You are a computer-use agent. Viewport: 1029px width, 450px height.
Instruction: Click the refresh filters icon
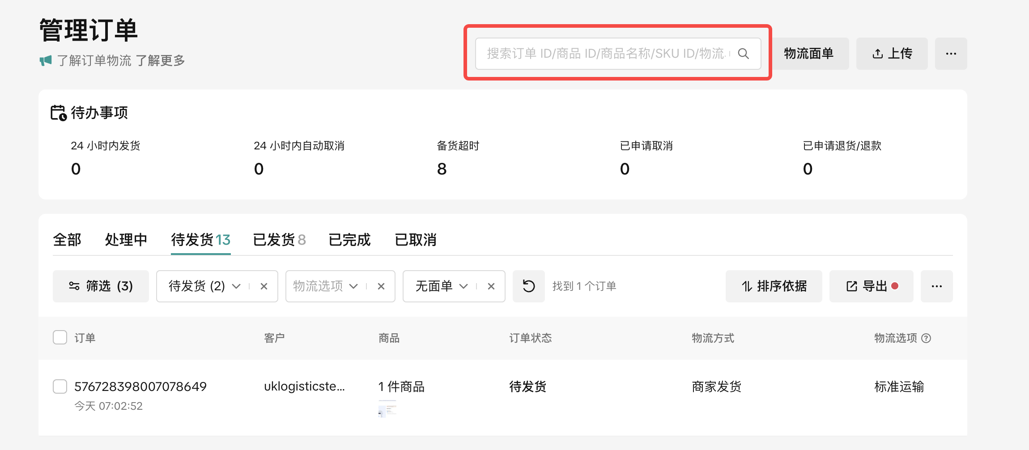(528, 286)
